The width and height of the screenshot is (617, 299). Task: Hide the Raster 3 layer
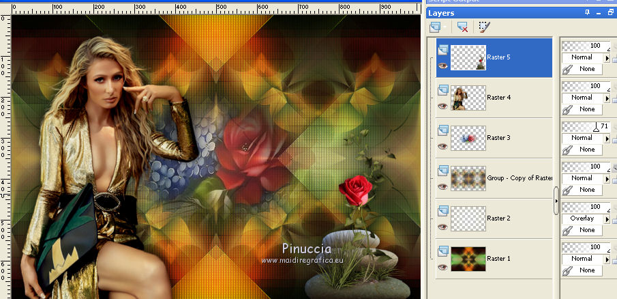pos(442,146)
